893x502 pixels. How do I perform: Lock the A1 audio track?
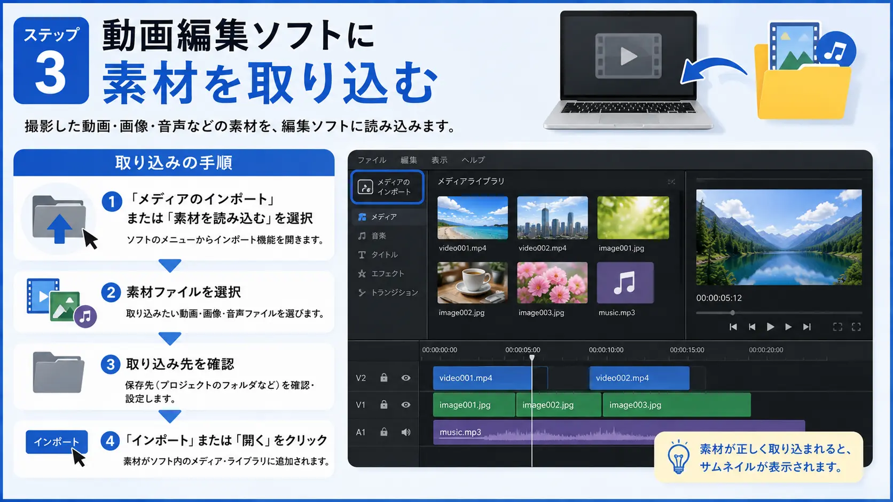(x=383, y=432)
